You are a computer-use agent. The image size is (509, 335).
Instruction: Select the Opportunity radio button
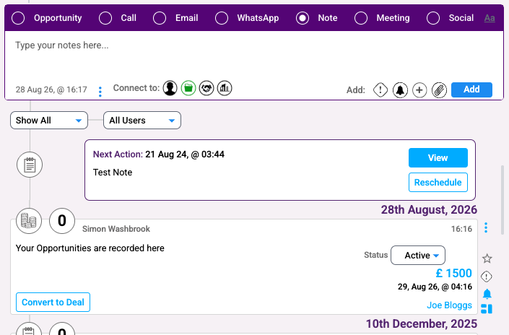tap(18, 18)
